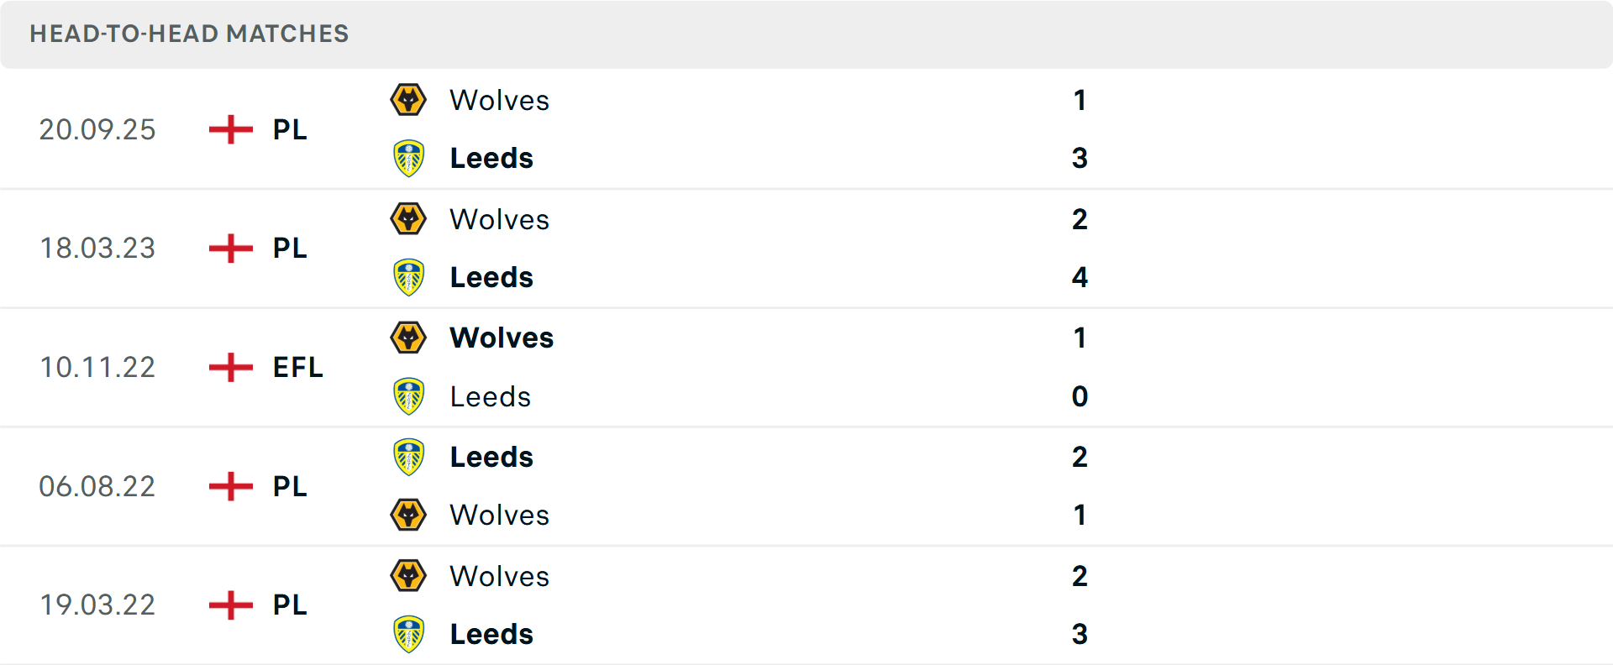Click the score 4 in the 18.03.23 match
Screen dimensions: 1613x665
[x=1080, y=277]
